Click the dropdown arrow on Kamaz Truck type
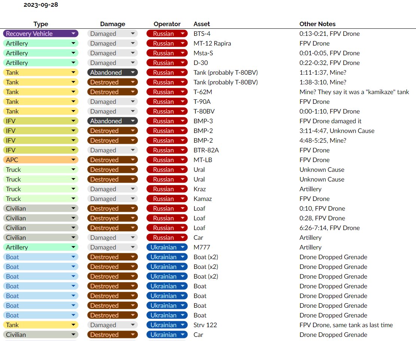 pos(73,199)
